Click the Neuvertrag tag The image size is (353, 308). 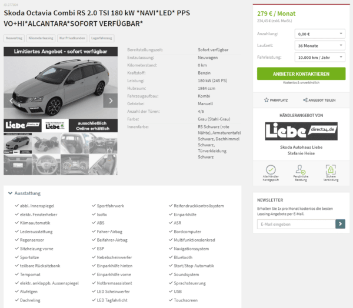[14, 38]
